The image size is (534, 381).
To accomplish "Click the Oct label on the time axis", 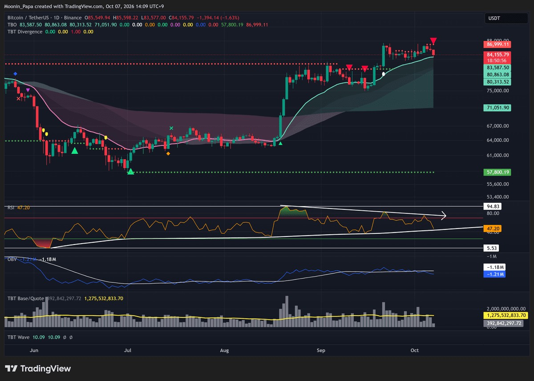I will [x=414, y=350].
